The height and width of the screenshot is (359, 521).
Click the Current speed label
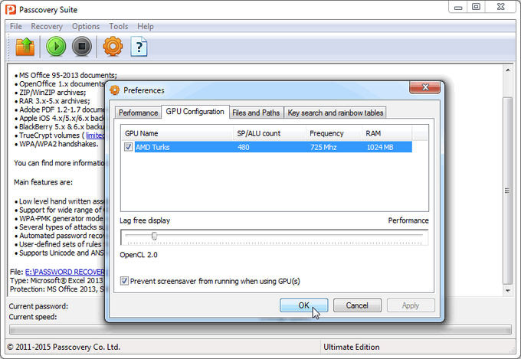coord(33,317)
